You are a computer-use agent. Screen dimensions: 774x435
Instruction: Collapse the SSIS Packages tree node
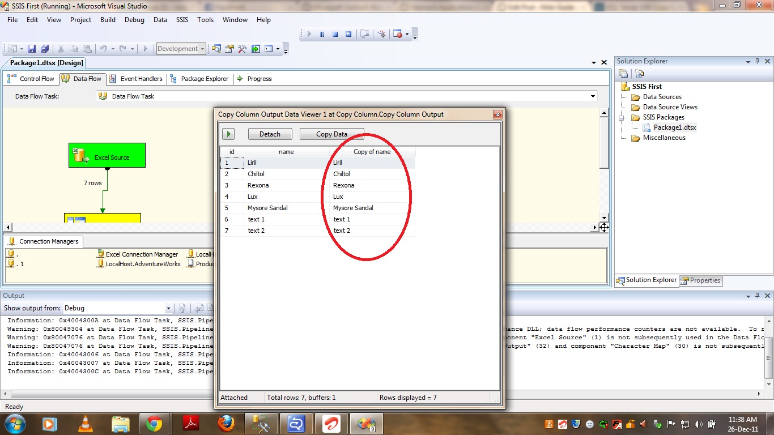pos(622,118)
